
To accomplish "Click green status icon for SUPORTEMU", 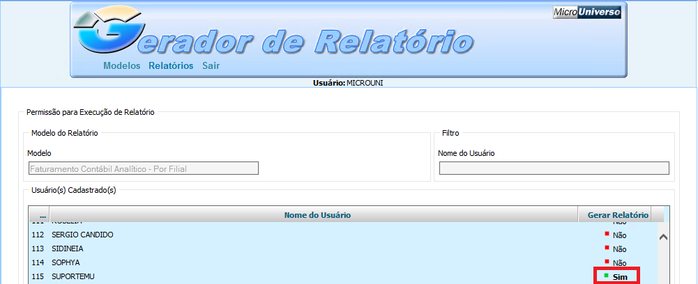I will pyautogui.click(x=607, y=276).
